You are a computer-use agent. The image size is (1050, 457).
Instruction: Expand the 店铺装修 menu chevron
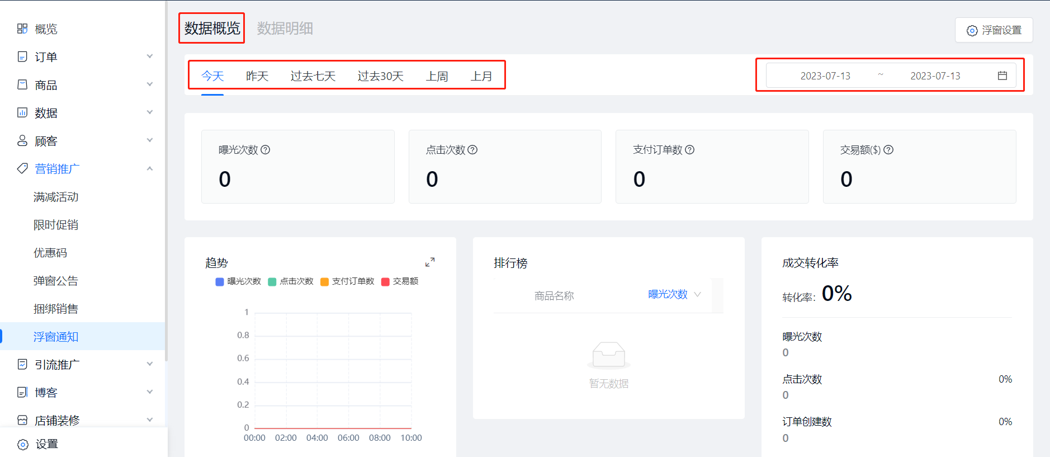tap(150, 420)
